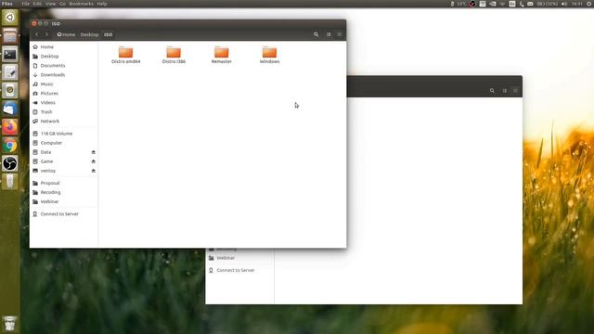Open Thunderbird mail icon in dock
Screen dimensions: 594x334
click(10, 109)
